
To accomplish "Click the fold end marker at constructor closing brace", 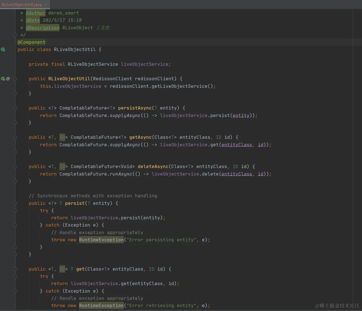I will [15, 93].
